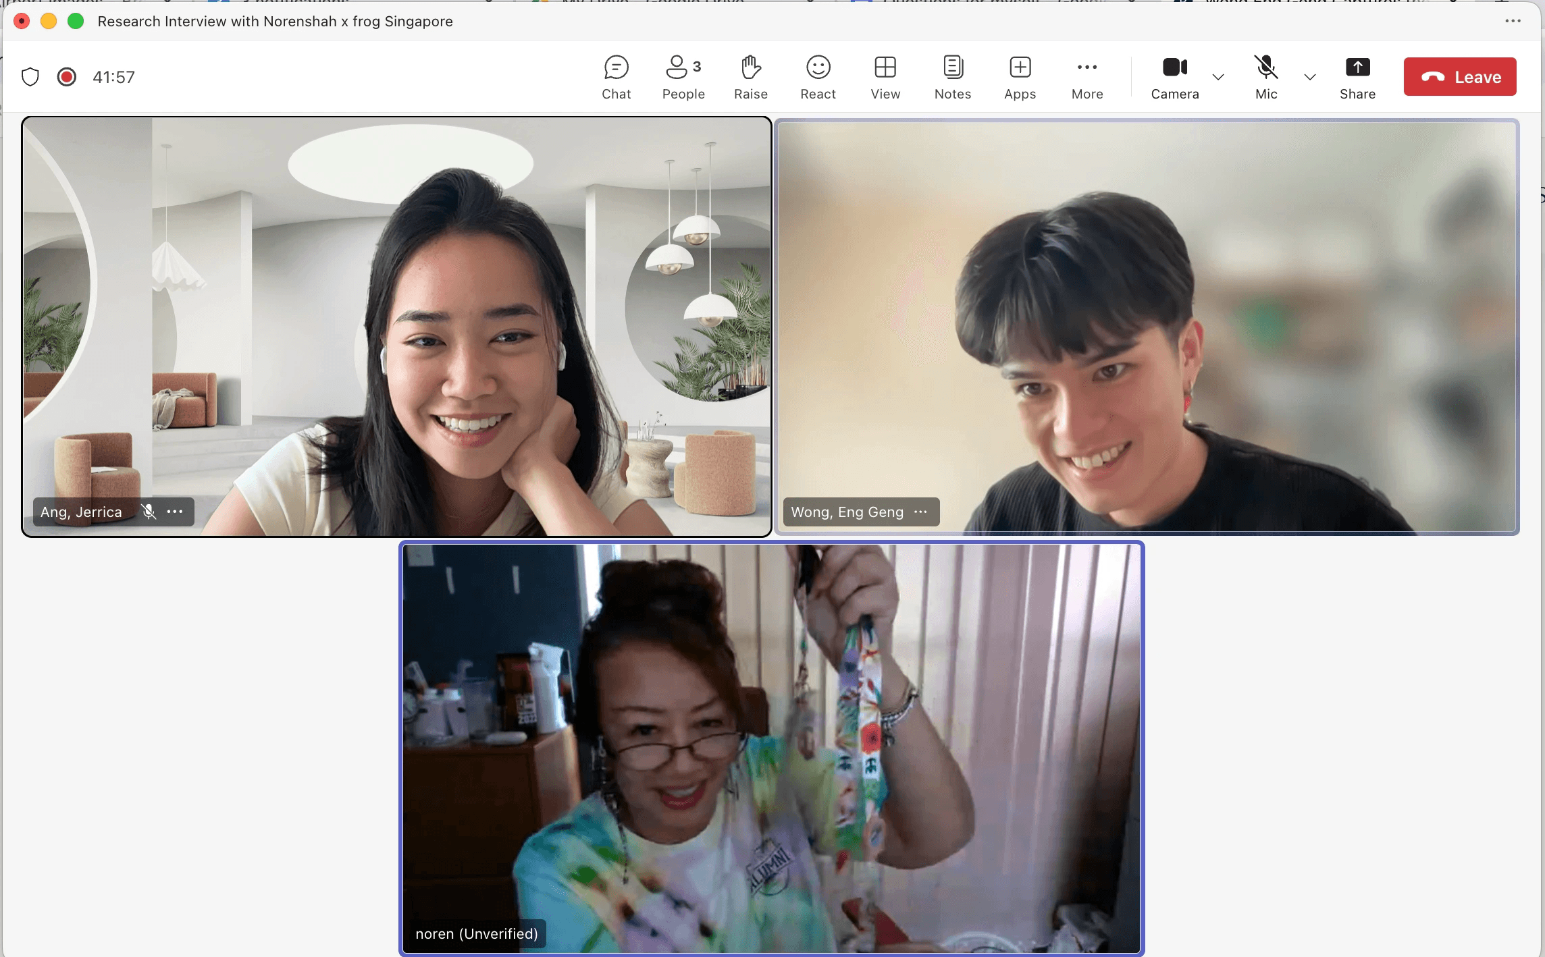Viewport: 1545px width, 957px height.
Task: Expand the Mic options chevron
Action: pos(1310,77)
